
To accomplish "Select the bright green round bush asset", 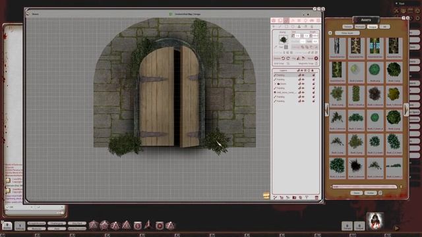I will (375, 70).
